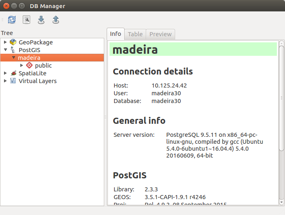Switch to the Table tab
This screenshot has height=215, width=285.
[x=135, y=34]
